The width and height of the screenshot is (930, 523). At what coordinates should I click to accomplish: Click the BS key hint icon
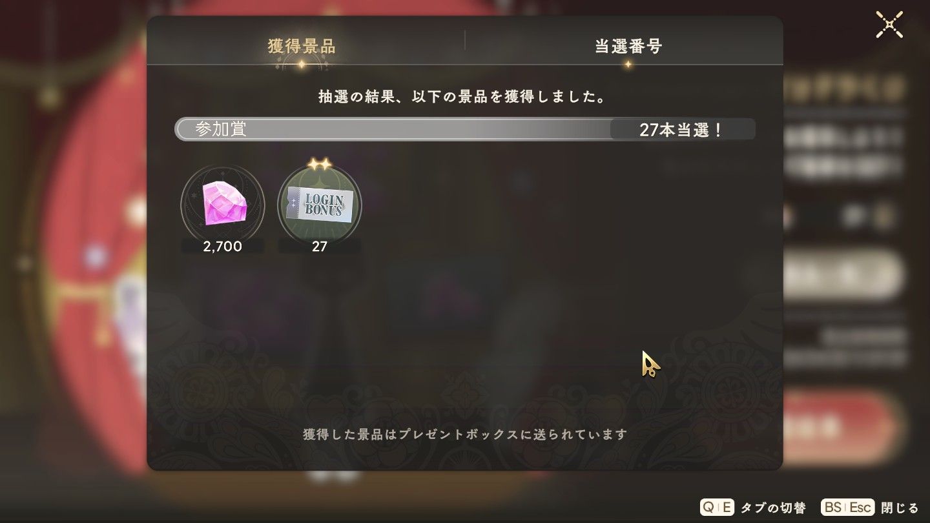coord(833,507)
